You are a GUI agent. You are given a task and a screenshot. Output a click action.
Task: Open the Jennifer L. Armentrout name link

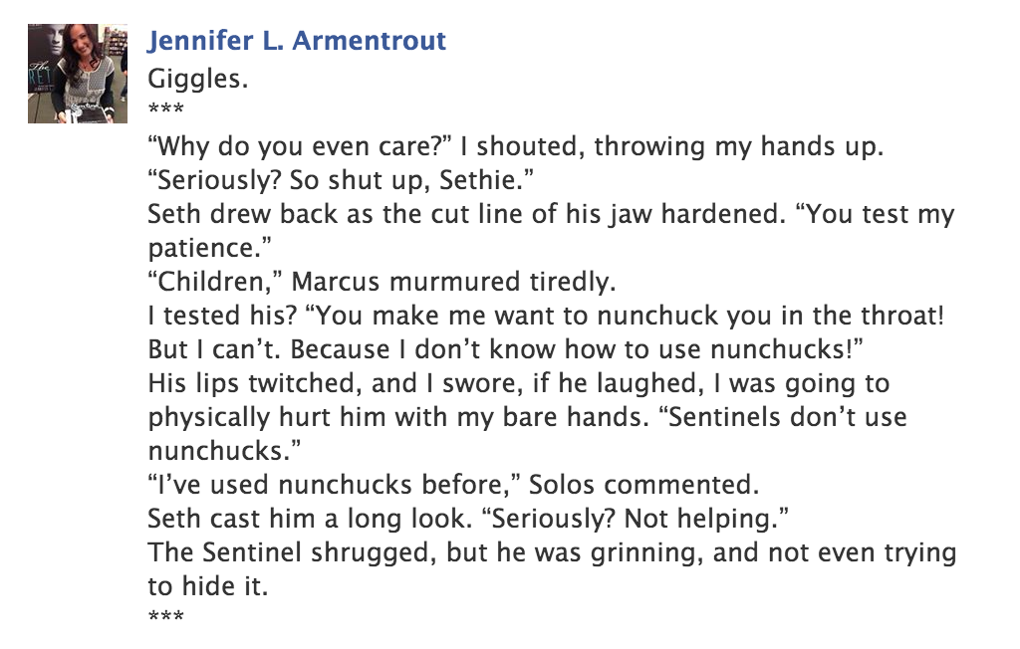click(297, 41)
